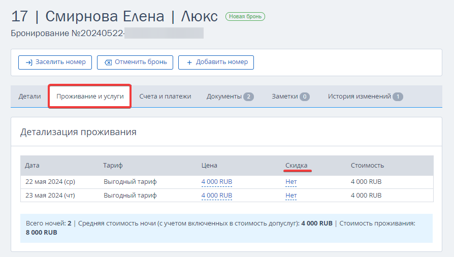
Task: Click the История изменений count badge 1
Action: coord(398,97)
